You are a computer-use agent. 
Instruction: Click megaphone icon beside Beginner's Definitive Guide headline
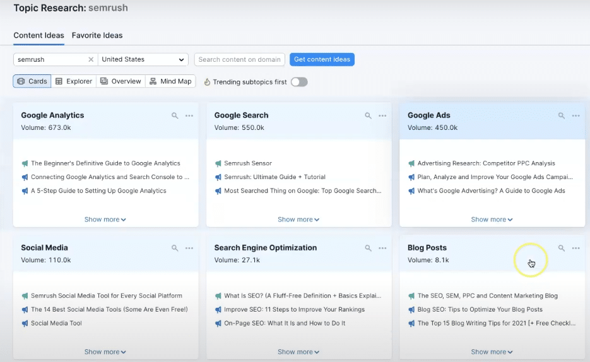pos(25,163)
